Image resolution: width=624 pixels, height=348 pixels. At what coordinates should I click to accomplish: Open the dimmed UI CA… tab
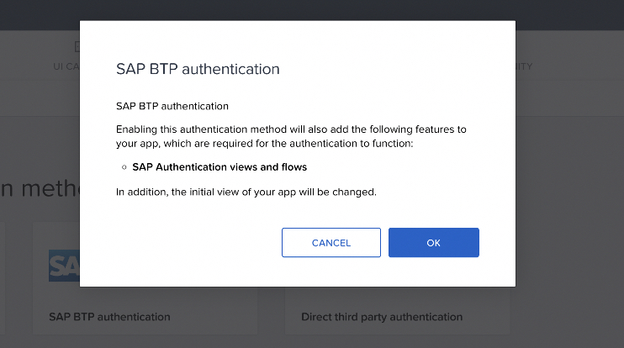[x=66, y=66]
